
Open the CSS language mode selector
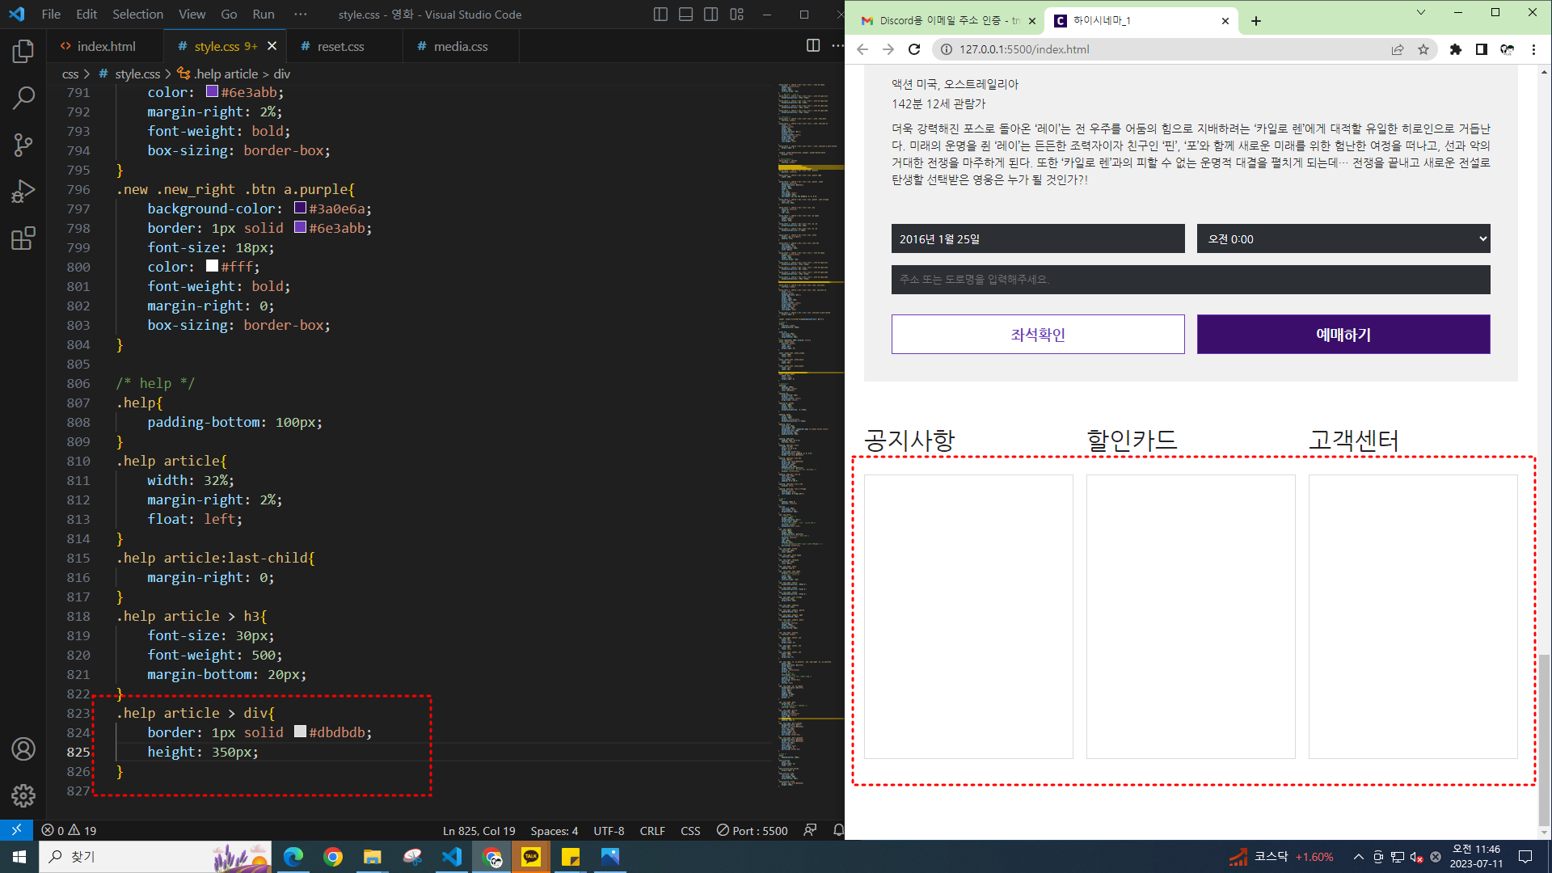pyautogui.click(x=690, y=831)
